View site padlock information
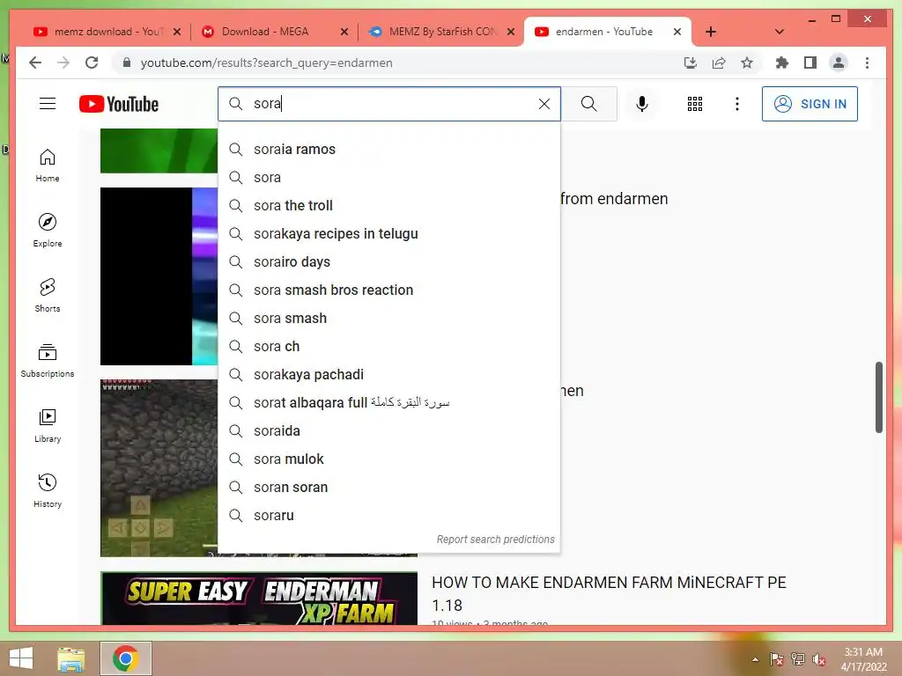This screenshot has width=902, height=676. 127,62
